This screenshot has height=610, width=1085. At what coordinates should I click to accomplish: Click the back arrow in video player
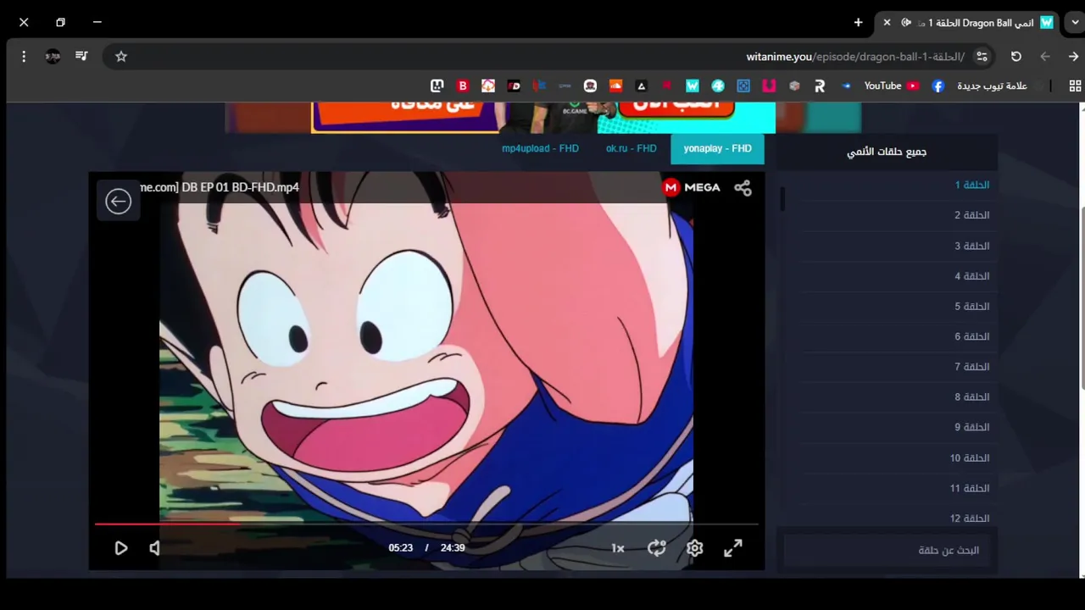point(118,201)
